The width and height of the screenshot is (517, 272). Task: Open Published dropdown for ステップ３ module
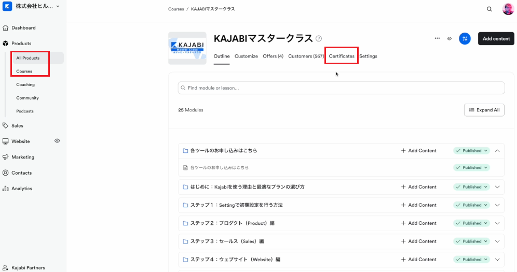471,241
